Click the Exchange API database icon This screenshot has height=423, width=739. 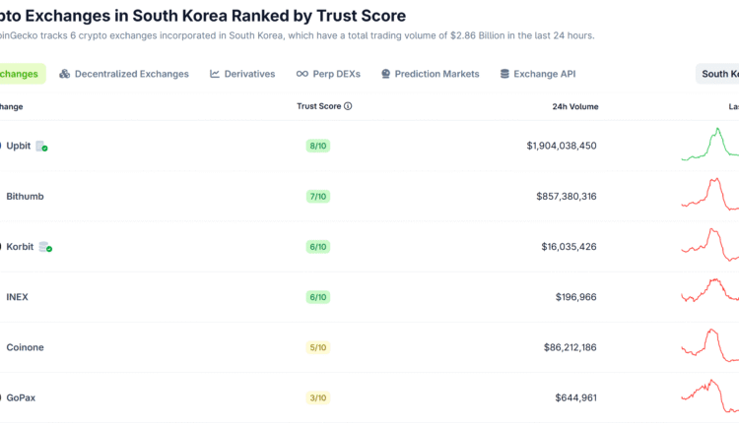coord(505,74)
